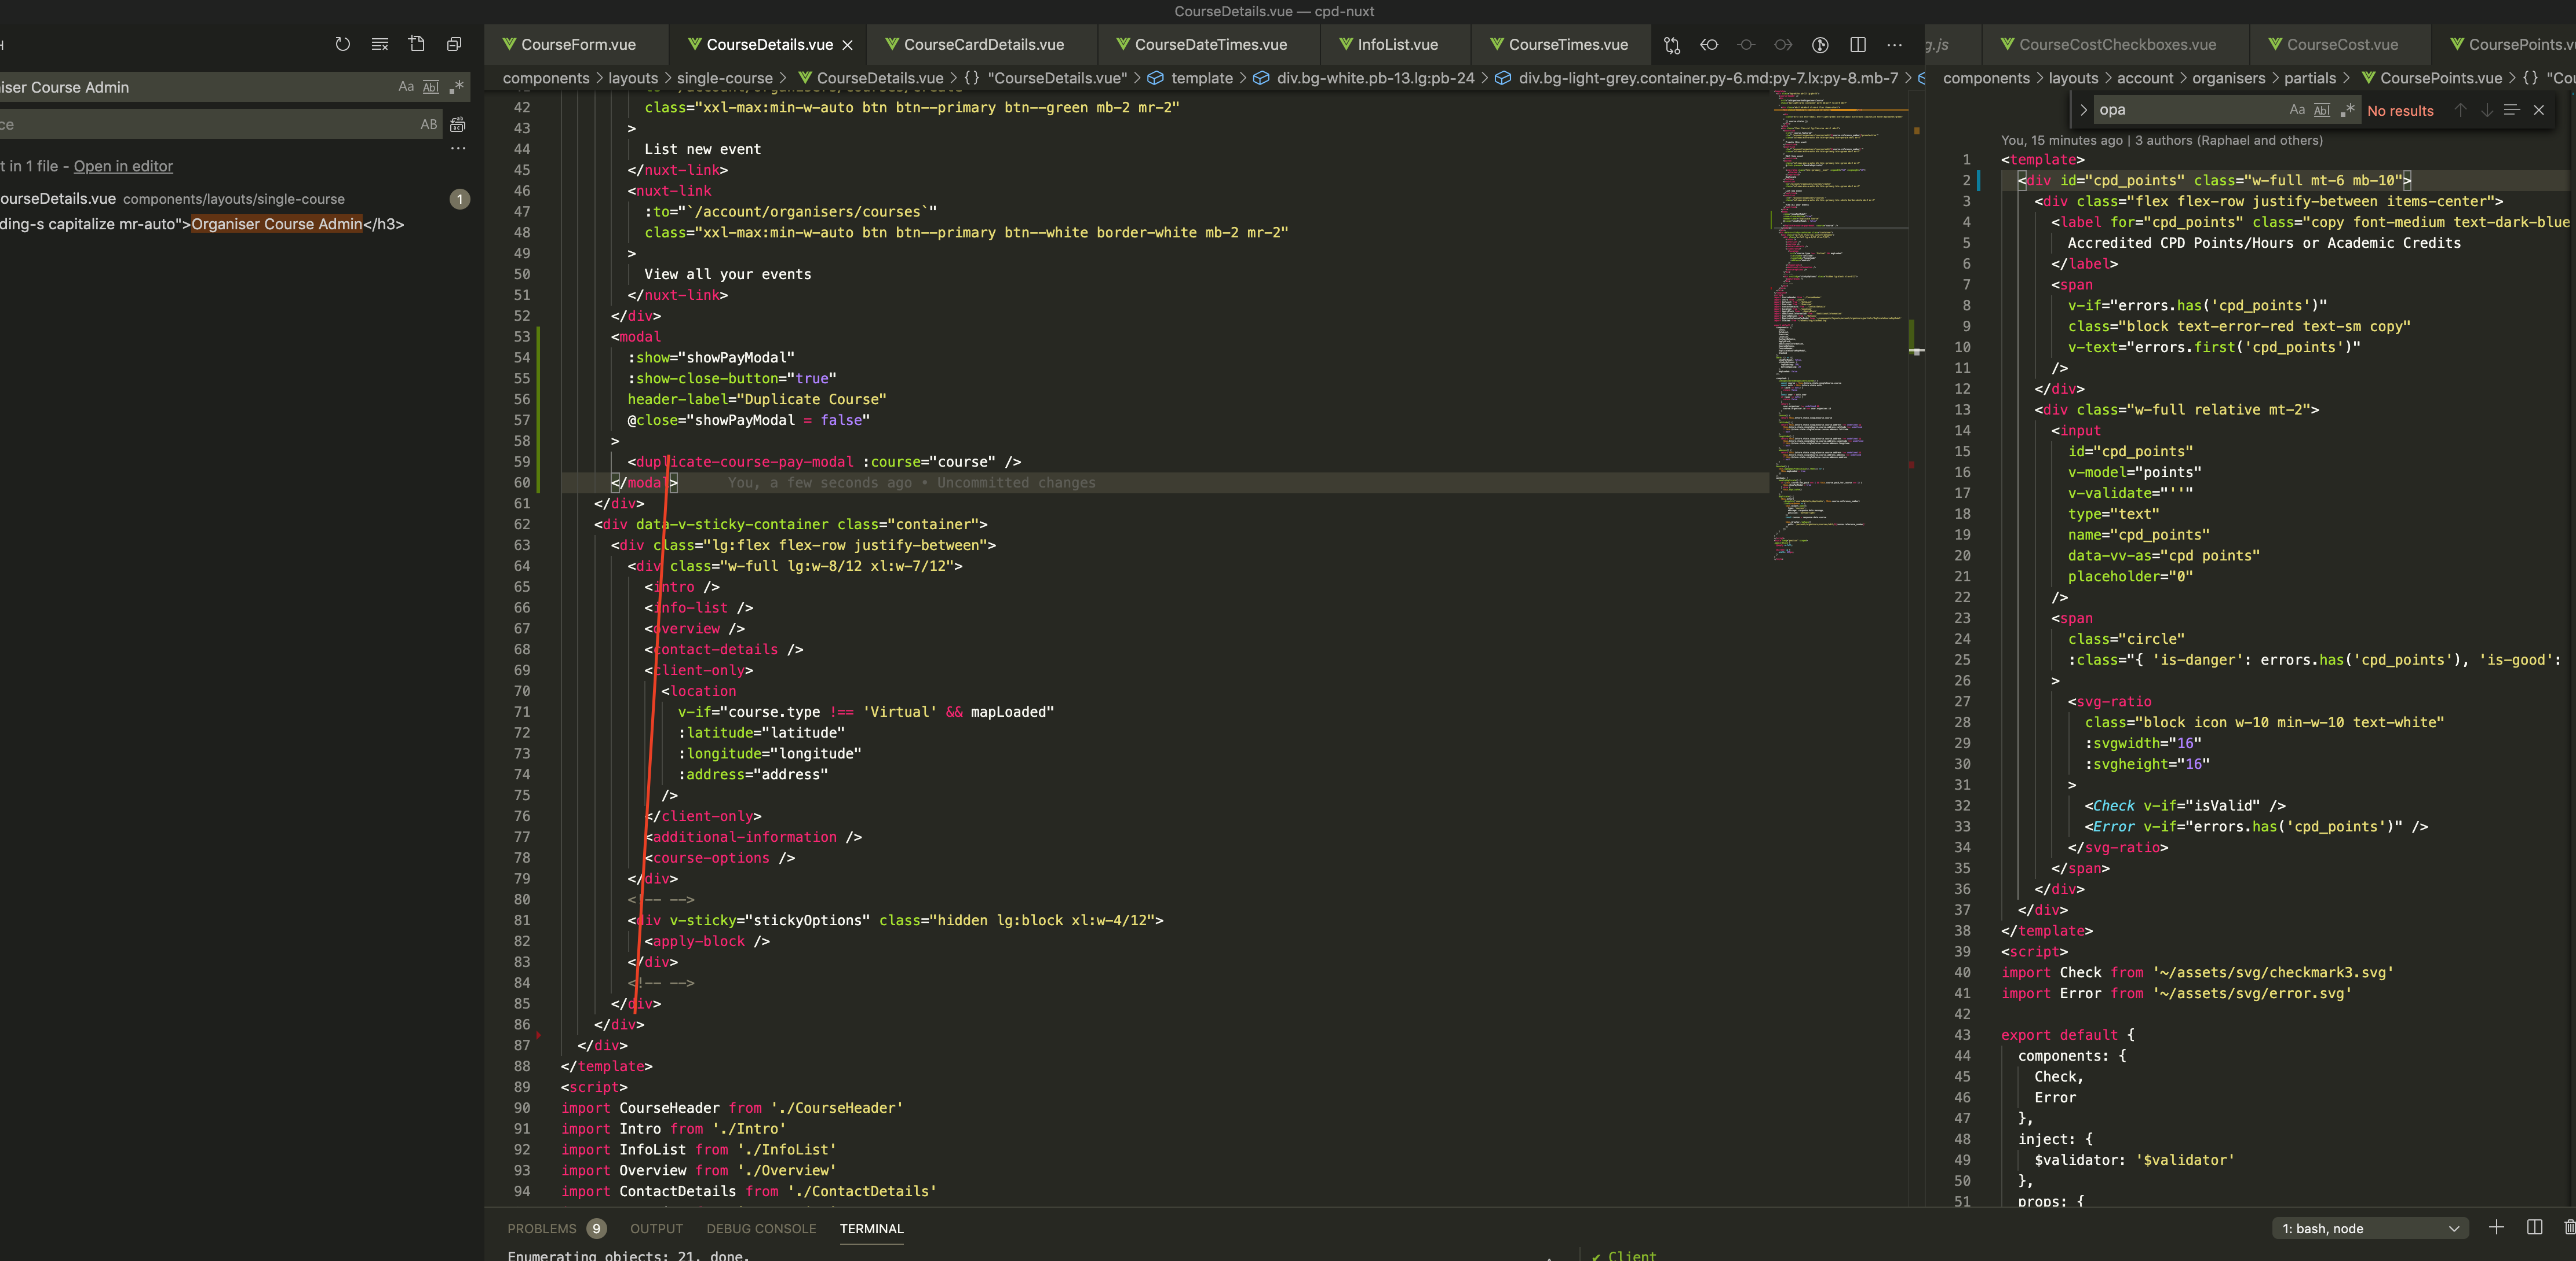Refresh the search results
Image resolution: width=2576 pixels, height=1261 pixels.
(342, 44)
